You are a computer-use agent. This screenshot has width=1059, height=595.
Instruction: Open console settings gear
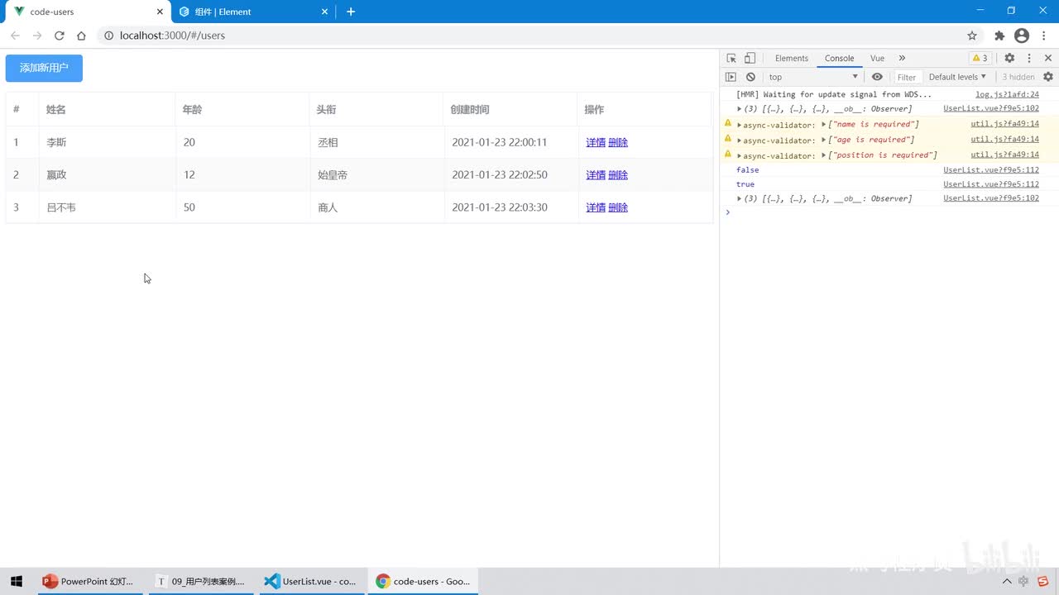point(1048,77)
